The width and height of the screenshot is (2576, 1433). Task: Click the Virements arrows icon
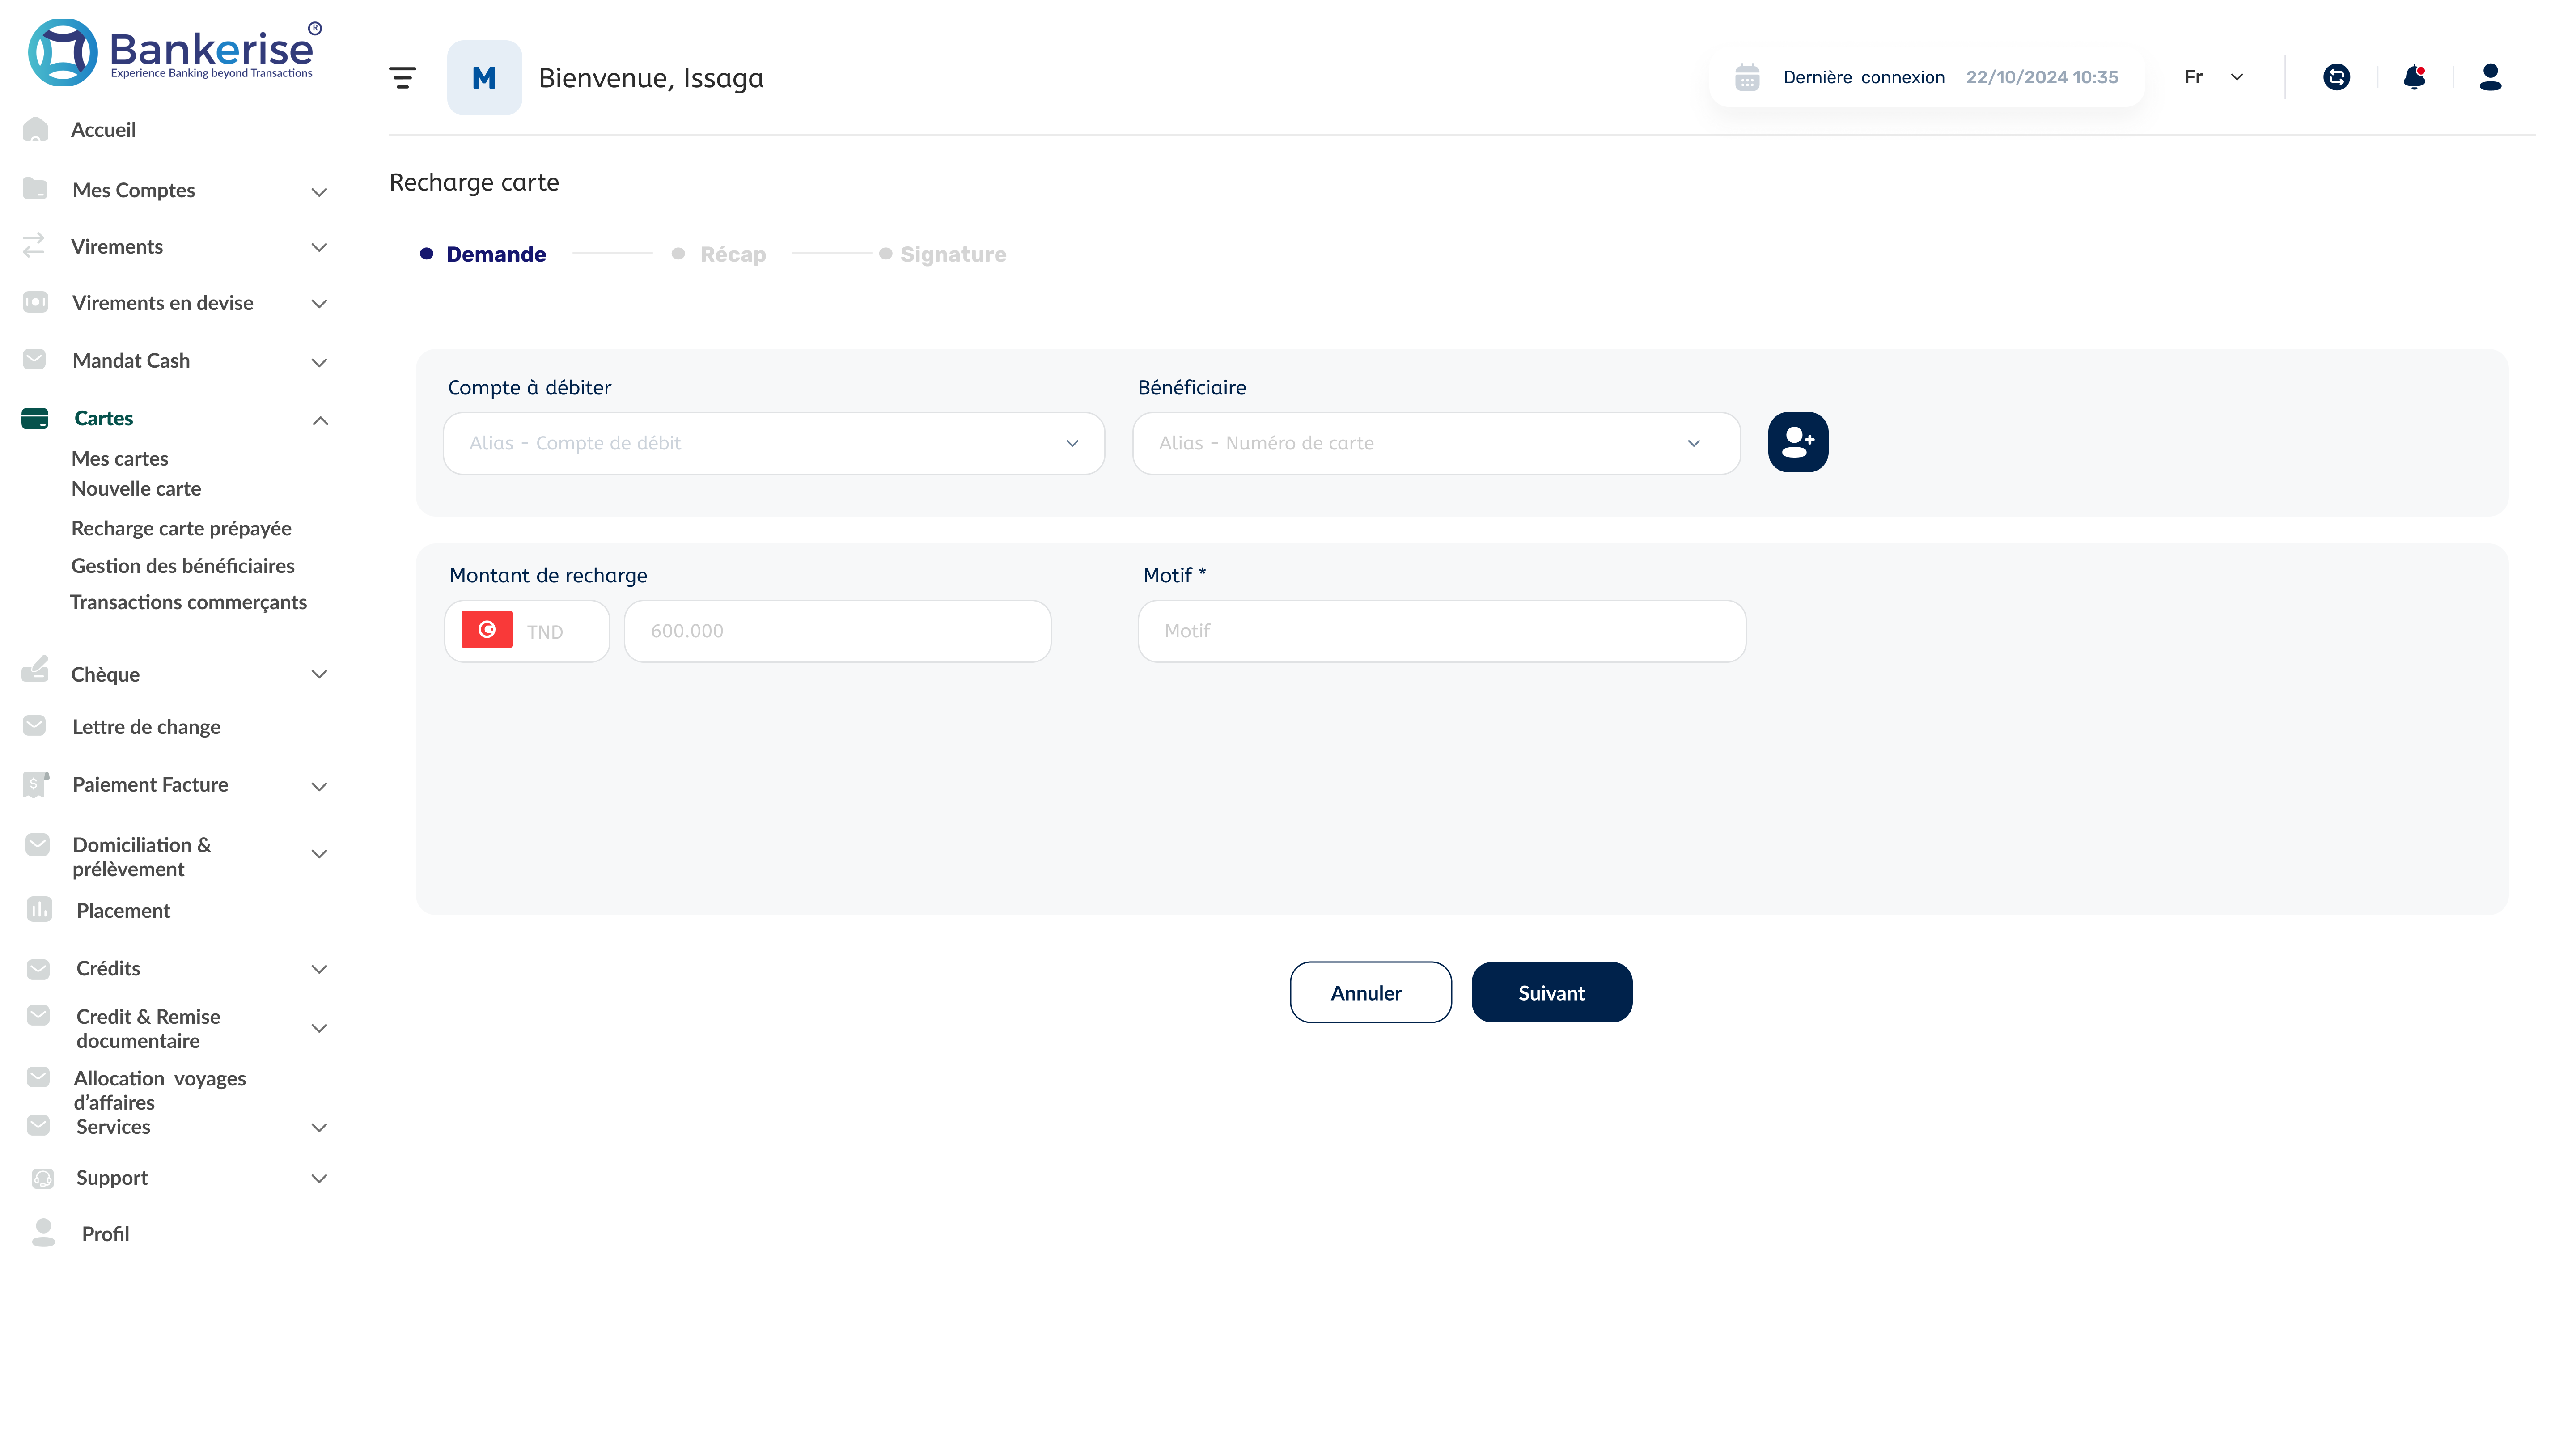(x=34, y=245)
